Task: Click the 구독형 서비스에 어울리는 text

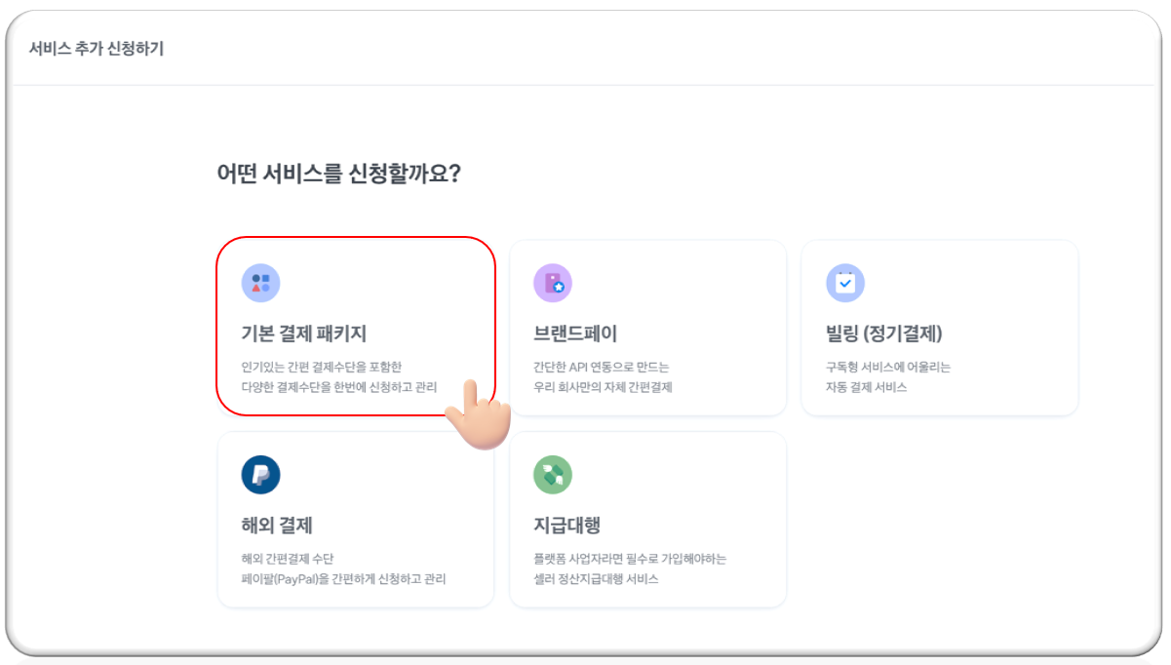Action: pyautogui.click(x=887, y=368)
